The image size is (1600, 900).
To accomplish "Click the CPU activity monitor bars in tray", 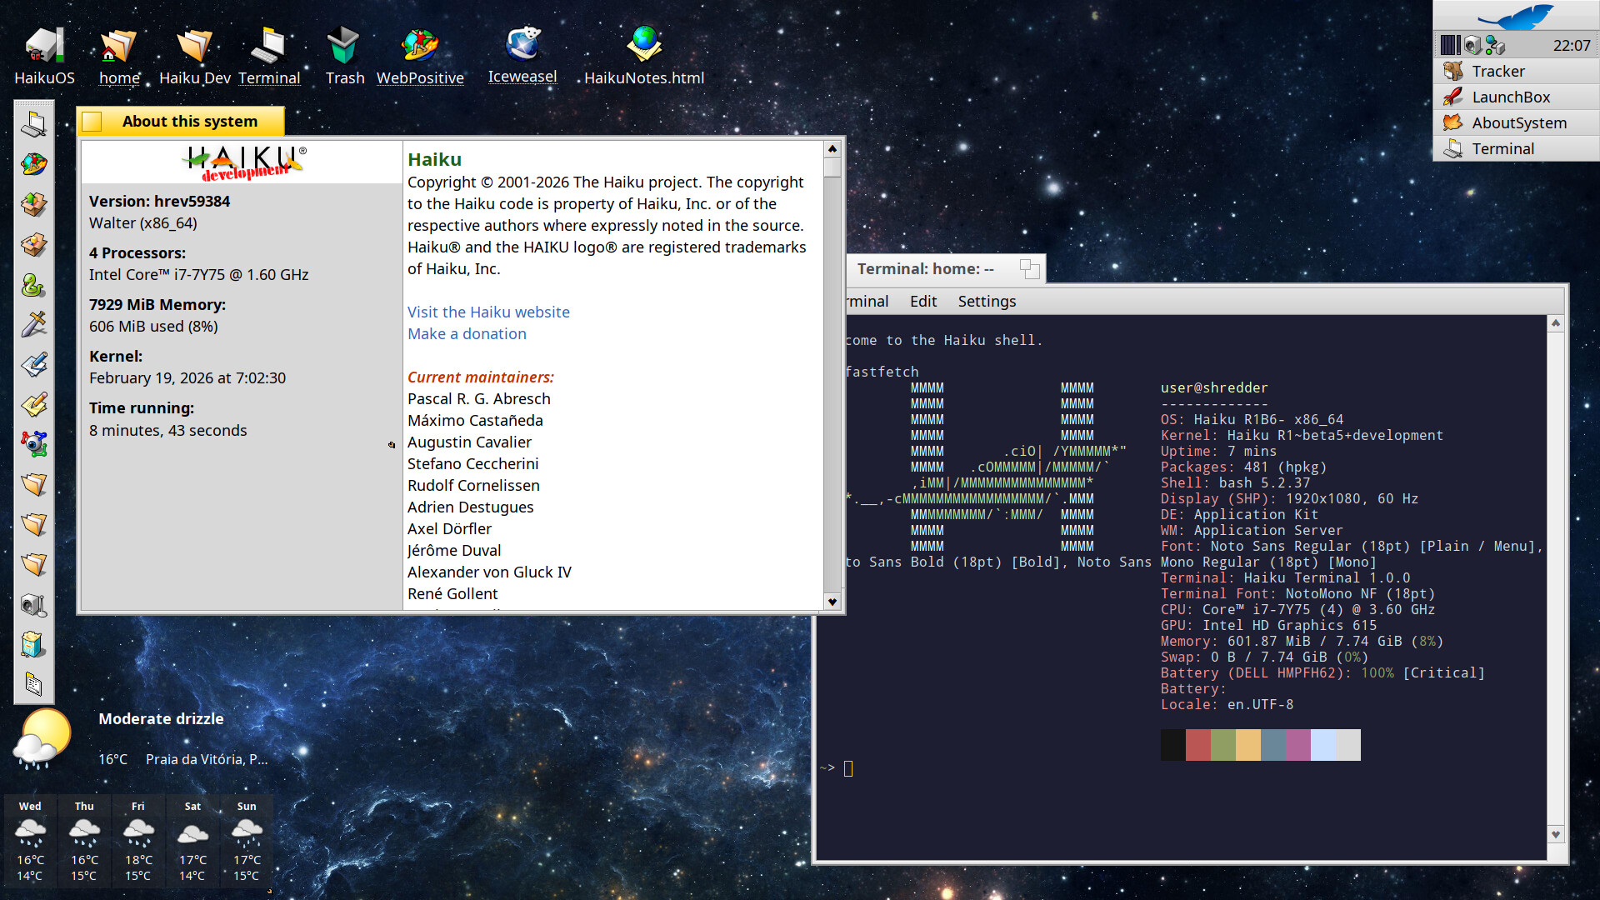I will 1451,46.
